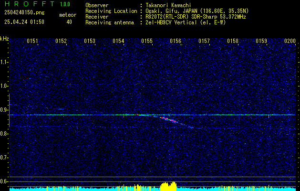This screenshot has height=191, width=300.
Task: Click the 0200 time marker
Action: coord(290,41)
